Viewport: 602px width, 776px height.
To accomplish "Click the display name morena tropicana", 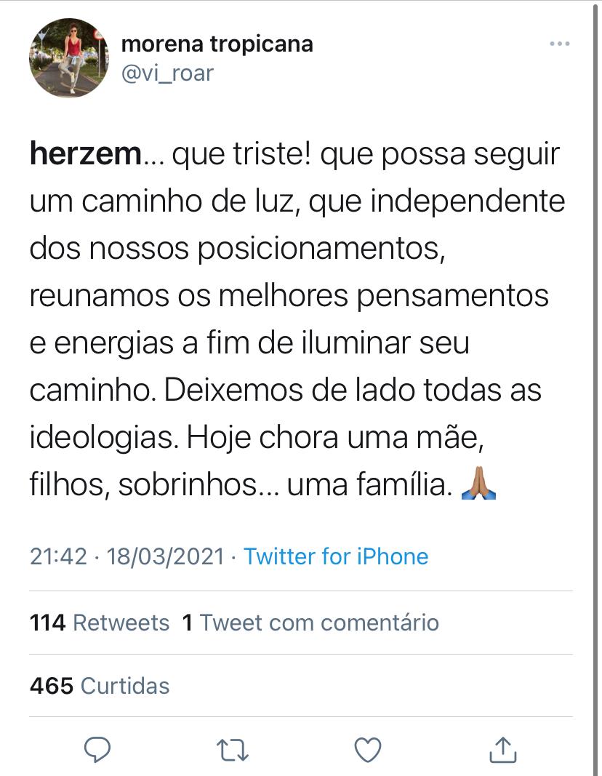I will 217,44.
